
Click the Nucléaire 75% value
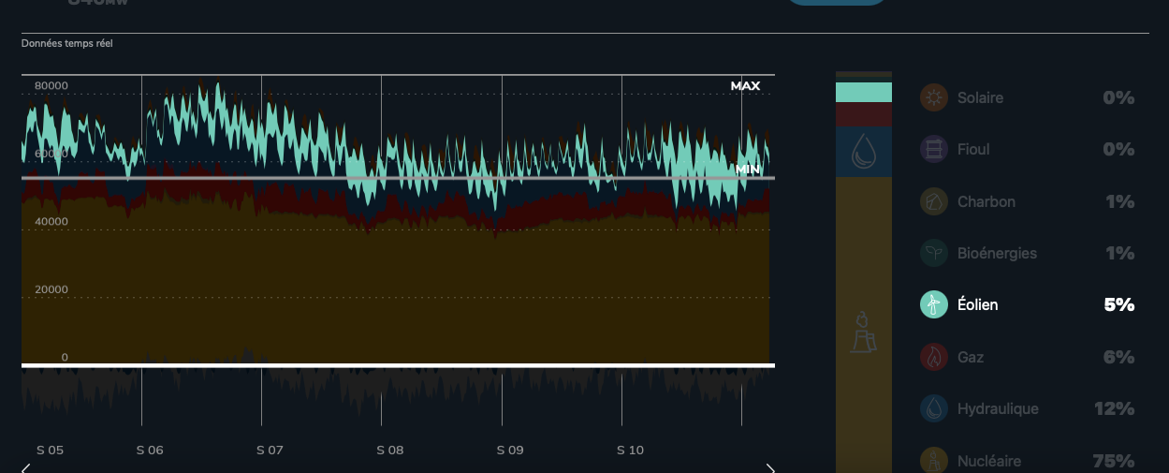point(1113,460)
